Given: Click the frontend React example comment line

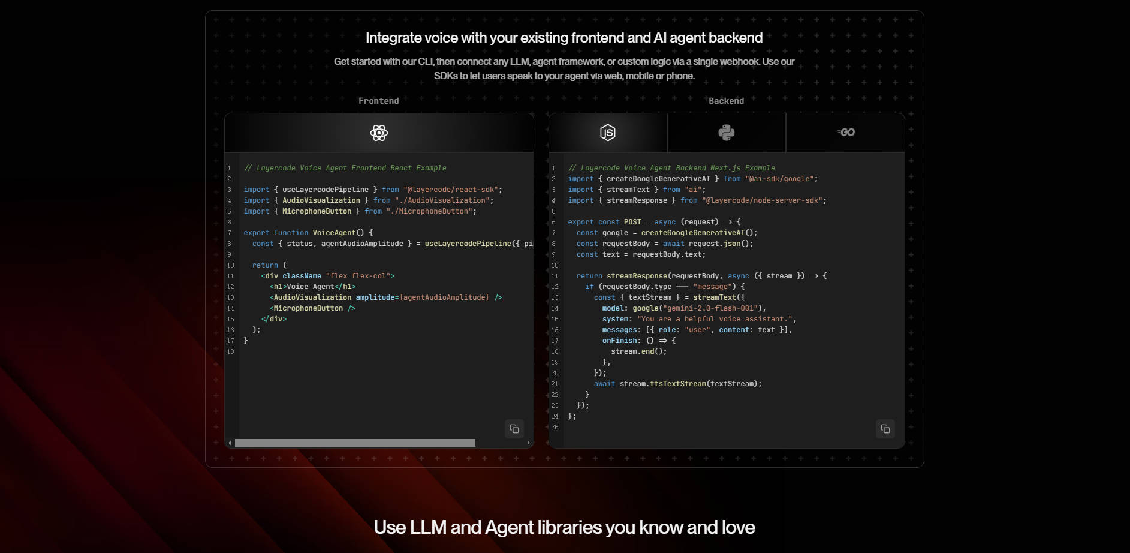Looking at the screenshot, I should point(345,168).
